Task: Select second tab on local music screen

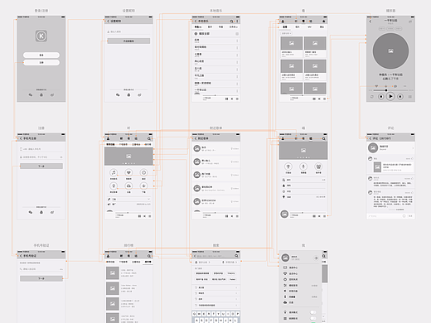Action: tap(210, 27)
